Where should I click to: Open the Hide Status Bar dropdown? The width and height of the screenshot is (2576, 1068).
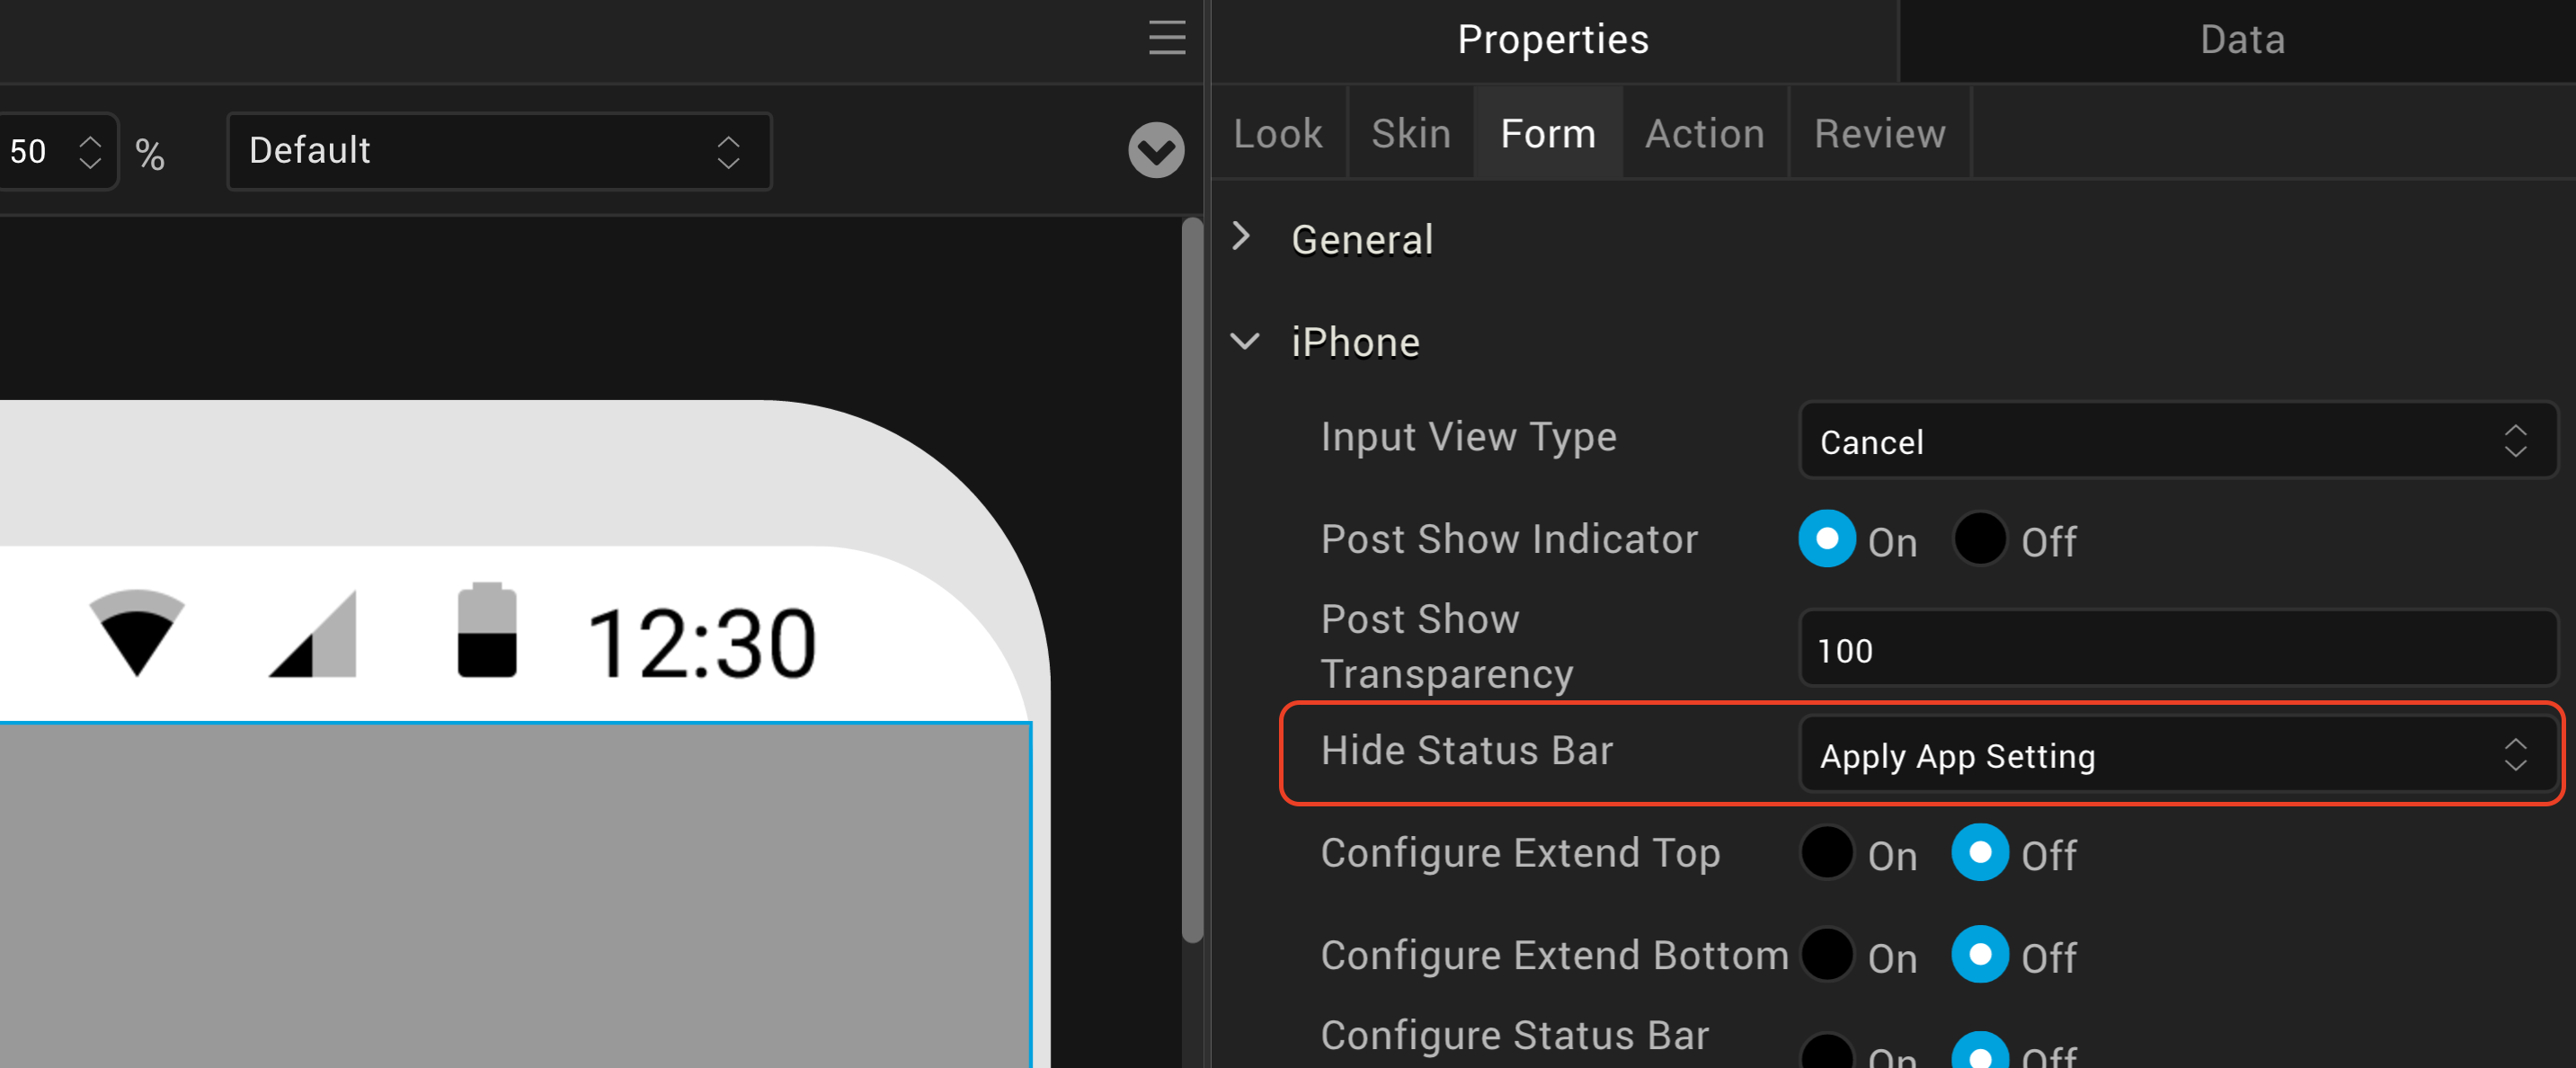click(x=2178, y=755)
